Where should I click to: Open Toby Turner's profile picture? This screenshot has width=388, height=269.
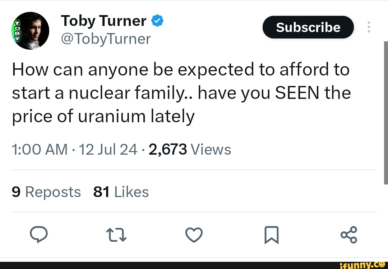(30, 31)
